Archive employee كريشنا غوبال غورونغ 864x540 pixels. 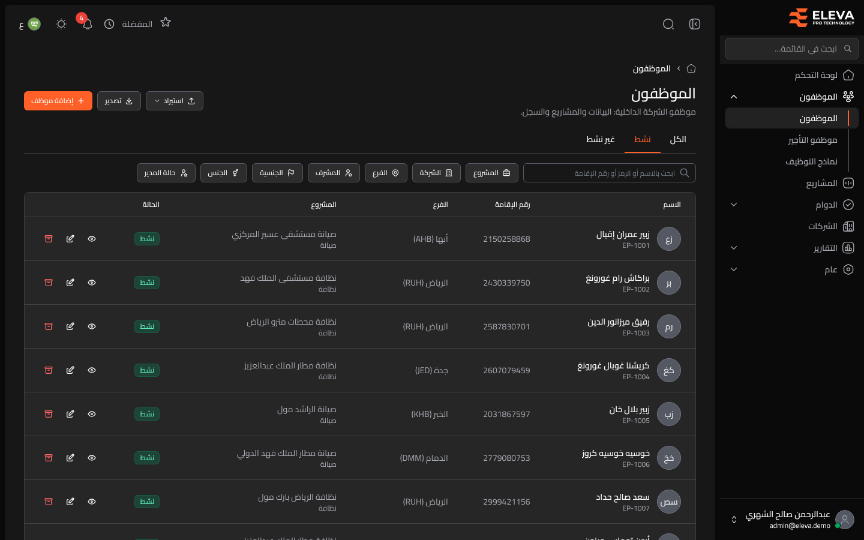tap(49, 370)
